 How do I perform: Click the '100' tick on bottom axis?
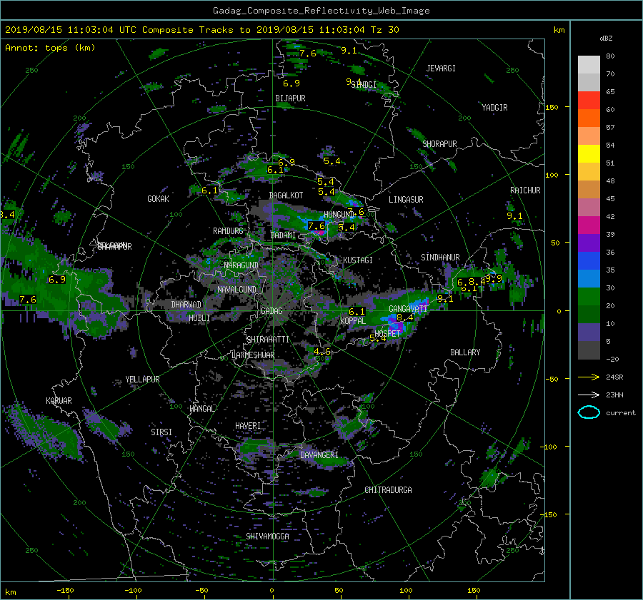pos(406,591)
